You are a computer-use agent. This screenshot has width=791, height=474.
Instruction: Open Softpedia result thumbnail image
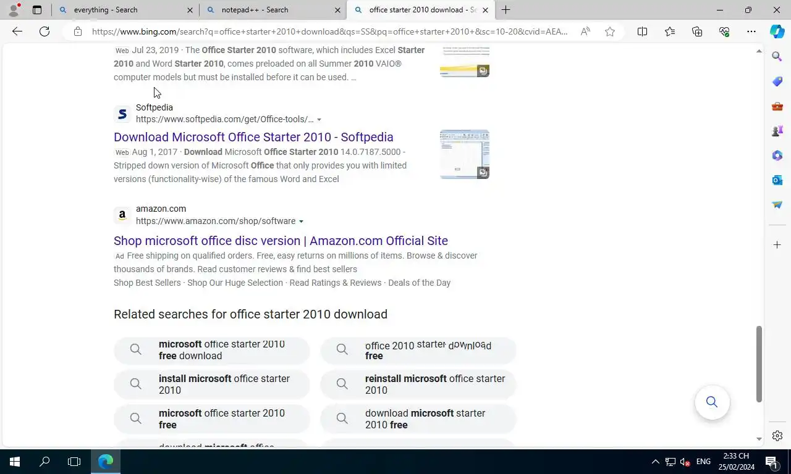(465, 154)
